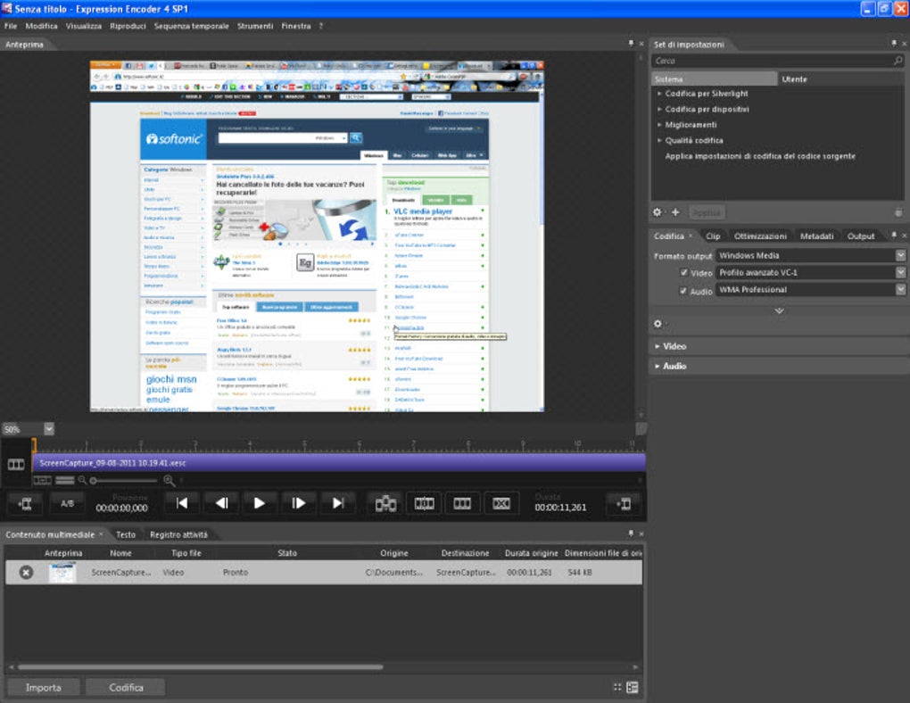
Task: Click the double chevron below Audio codec
Action: 780,310
